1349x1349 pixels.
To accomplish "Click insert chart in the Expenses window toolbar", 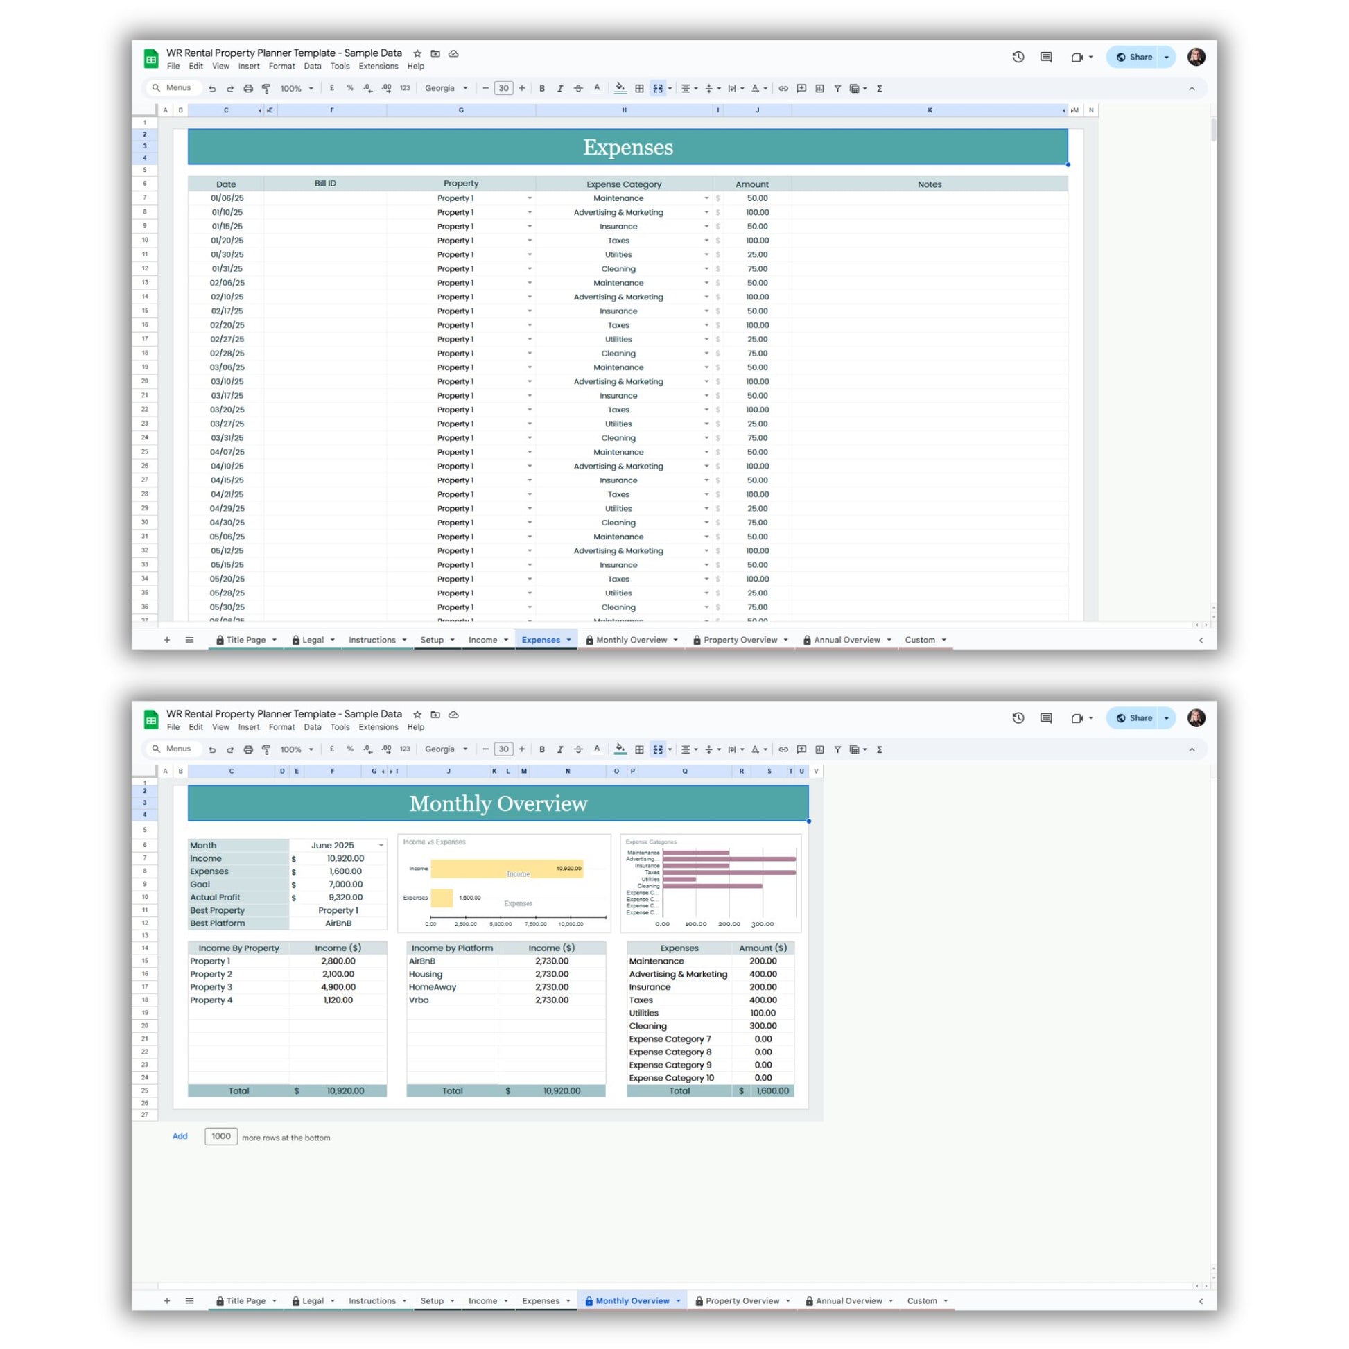I will pyautogui.click(x=820, y=89).
